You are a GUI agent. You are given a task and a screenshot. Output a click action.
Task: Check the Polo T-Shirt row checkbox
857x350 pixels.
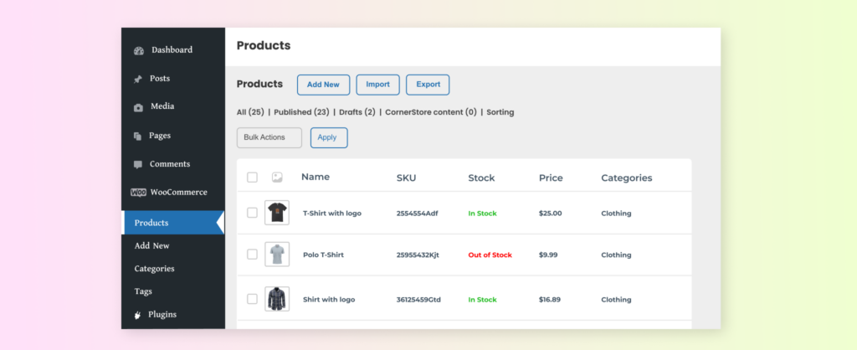[253, 255]
